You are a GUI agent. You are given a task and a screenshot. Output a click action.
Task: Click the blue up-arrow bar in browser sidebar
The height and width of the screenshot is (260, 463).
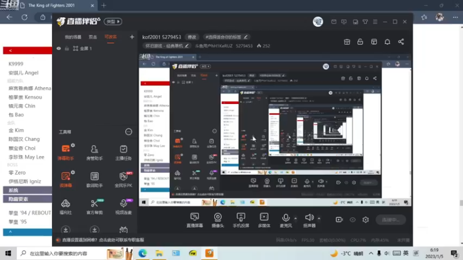pyautogui.click(x=27, y=232)
